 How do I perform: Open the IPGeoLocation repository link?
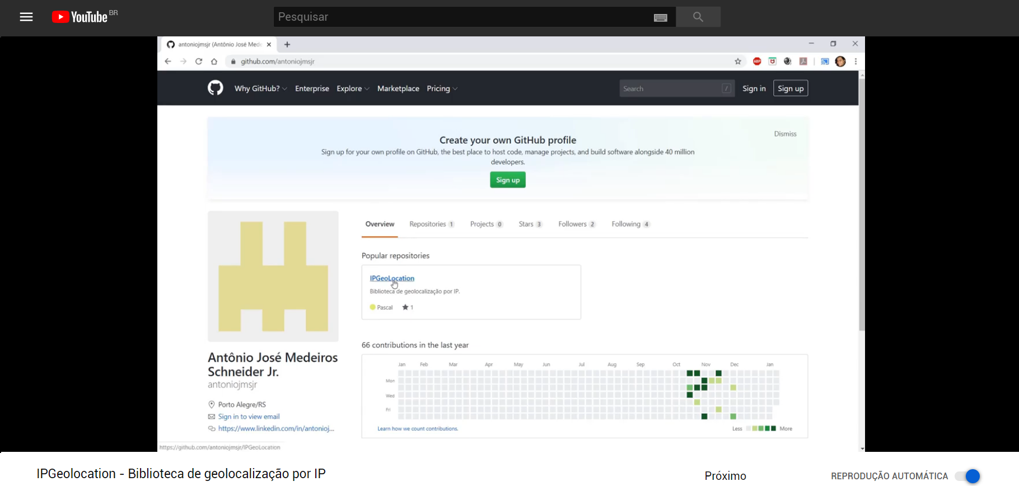click(x=392, y=278)
